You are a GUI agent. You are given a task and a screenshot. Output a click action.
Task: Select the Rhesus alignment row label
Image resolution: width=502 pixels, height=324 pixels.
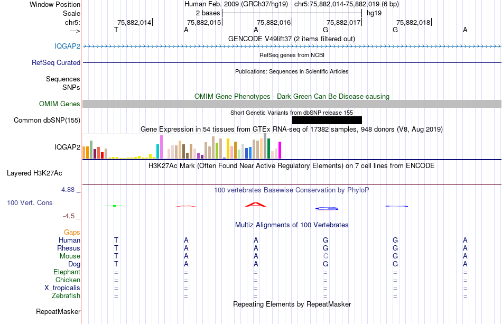click(x=69, y=248)
